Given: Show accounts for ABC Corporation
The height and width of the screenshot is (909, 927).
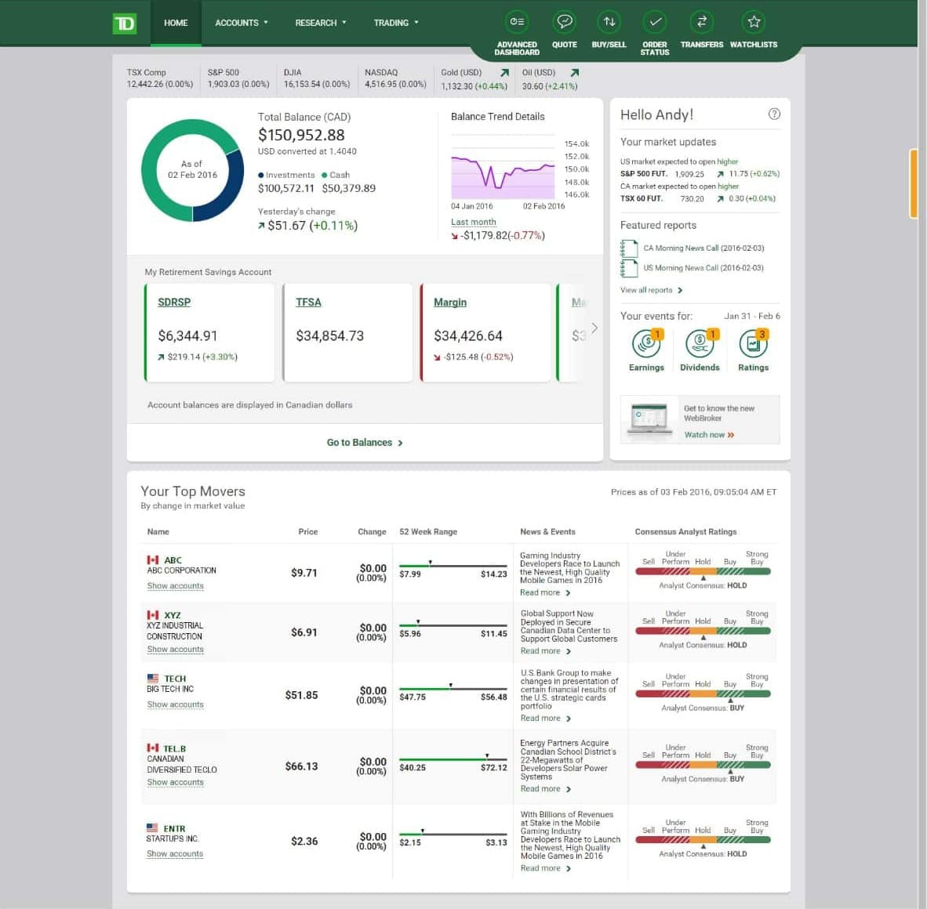Looking at the screenshot, I should [x=175, y=586].
